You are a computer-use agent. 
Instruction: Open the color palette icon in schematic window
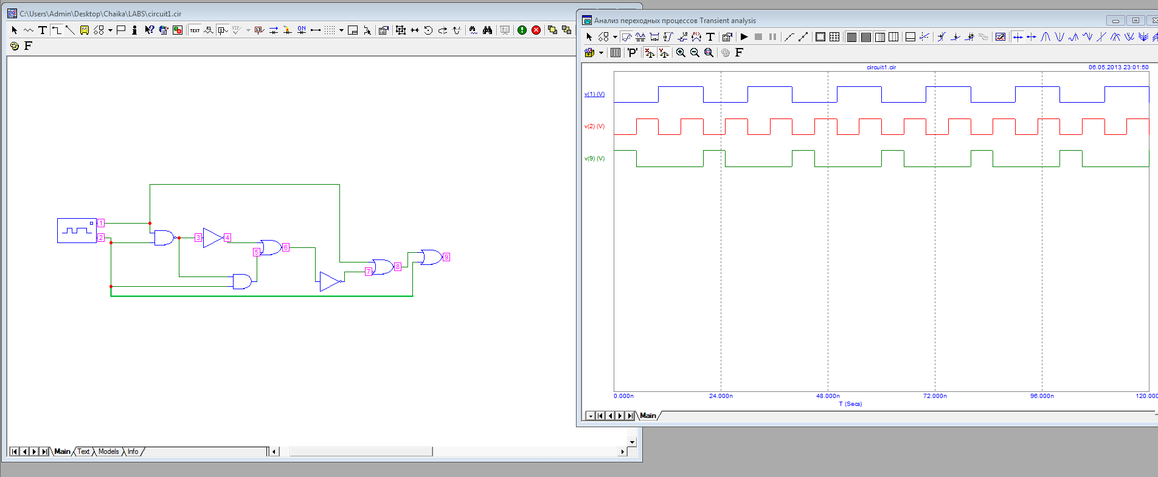14,46
